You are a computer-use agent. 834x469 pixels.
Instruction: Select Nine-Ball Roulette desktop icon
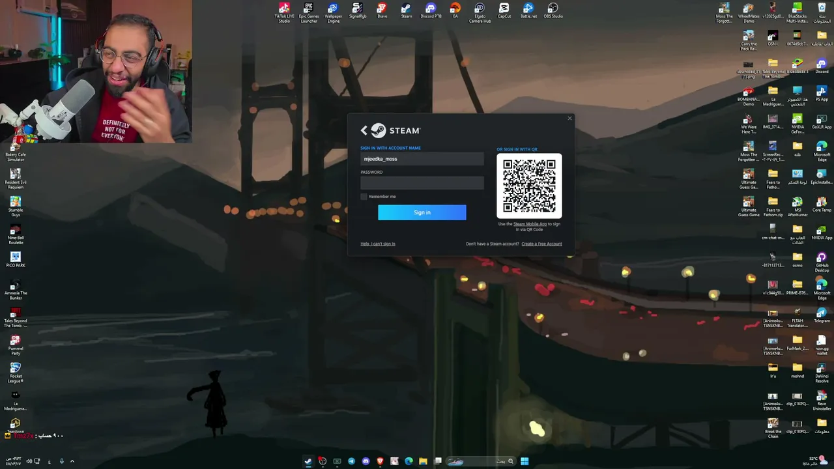click(x=16, y=234)
